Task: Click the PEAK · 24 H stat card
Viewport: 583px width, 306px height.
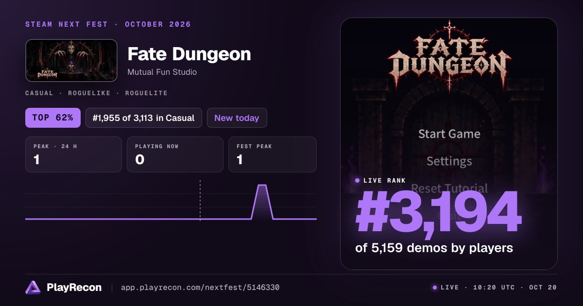Action: tap(73, 154)
